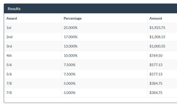Image resolution: width=177 pixels, height=106 pixels.
Task: Click the 4th award cell
Action: pos(9,56)
